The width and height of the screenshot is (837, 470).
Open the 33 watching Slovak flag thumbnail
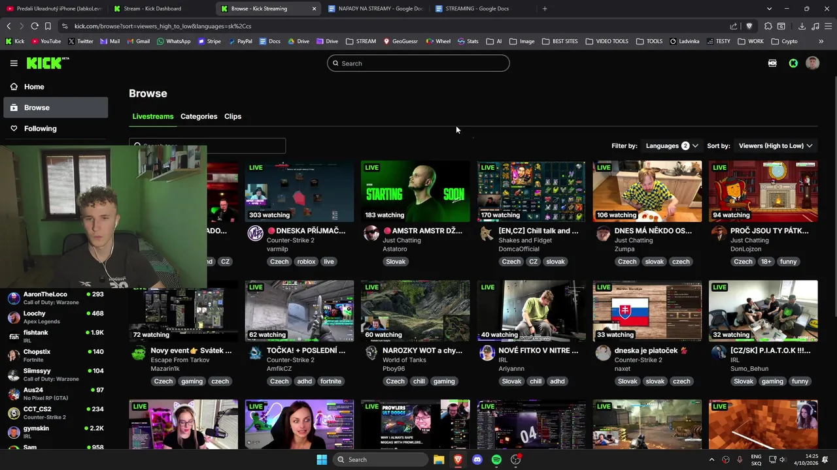coord(647,311)
